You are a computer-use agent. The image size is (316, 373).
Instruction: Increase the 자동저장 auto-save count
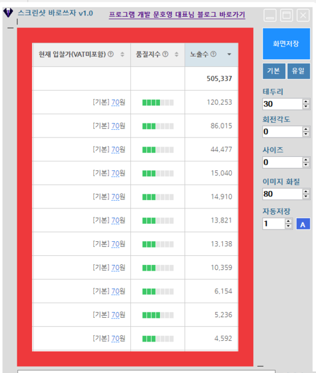click(288, 221)
